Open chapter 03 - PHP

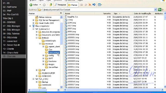pos(7,11)
